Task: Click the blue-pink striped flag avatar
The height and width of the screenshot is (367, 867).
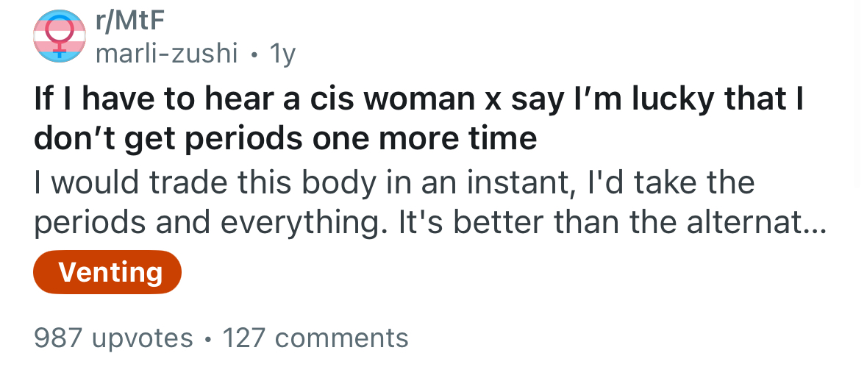Action: pos(60,36)
